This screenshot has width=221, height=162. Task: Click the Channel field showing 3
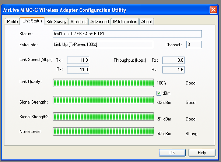click(x=194, y=44)
